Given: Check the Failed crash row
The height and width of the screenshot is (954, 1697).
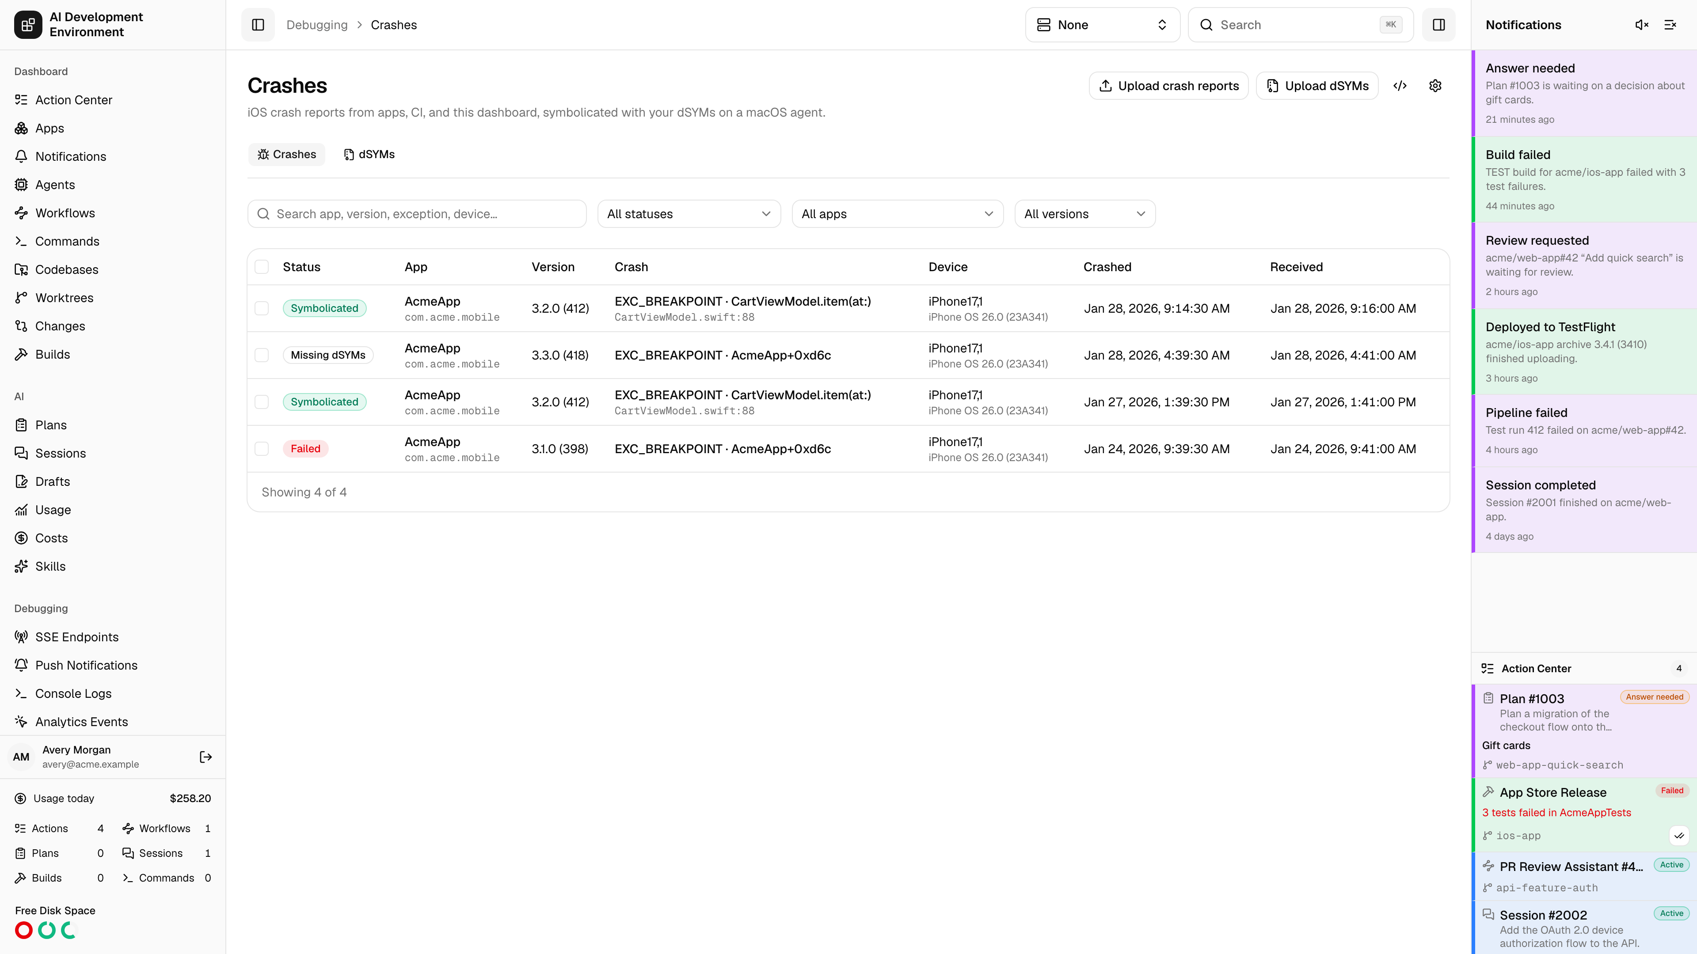Looking at the screenshot, I should pyautogui.click(x=262, y=448).
